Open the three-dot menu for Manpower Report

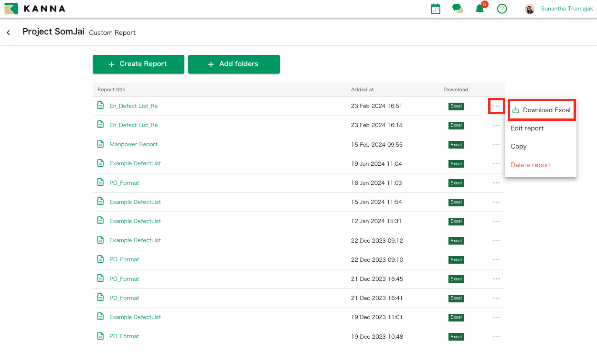[496, 144]
